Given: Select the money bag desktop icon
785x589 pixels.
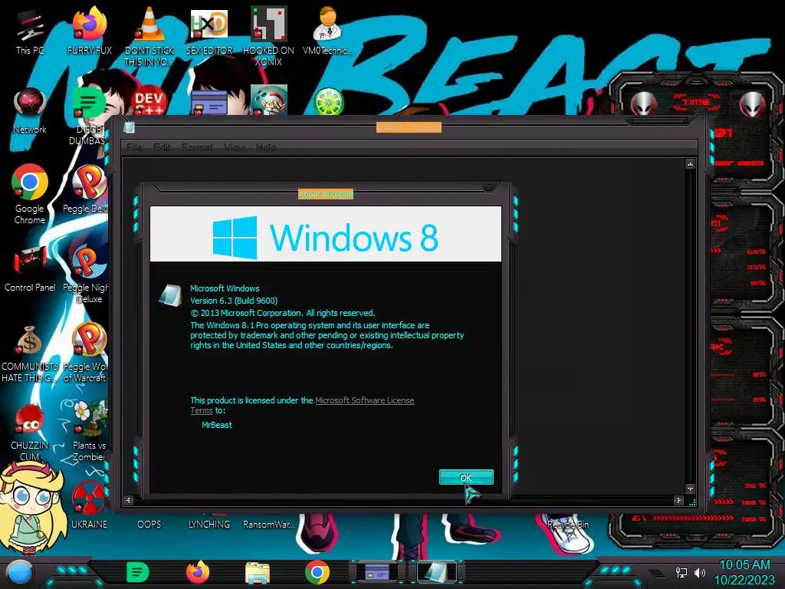Looking at the screenshot, I should click(x=30, y=354).
